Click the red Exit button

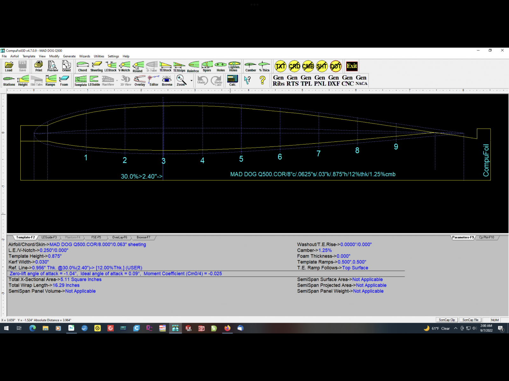352,66
